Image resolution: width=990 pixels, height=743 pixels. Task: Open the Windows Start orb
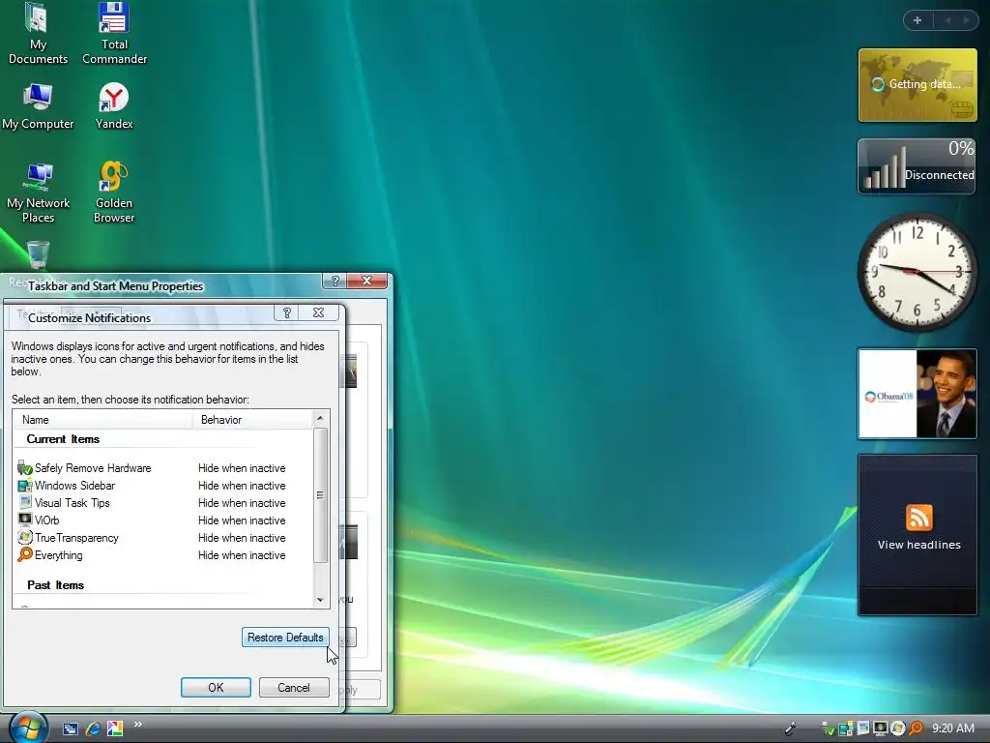[x=28, y=728]
